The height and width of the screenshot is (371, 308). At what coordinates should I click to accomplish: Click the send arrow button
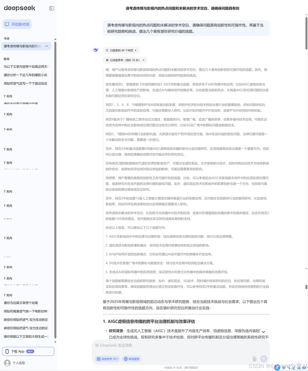(x=264, y=359)
